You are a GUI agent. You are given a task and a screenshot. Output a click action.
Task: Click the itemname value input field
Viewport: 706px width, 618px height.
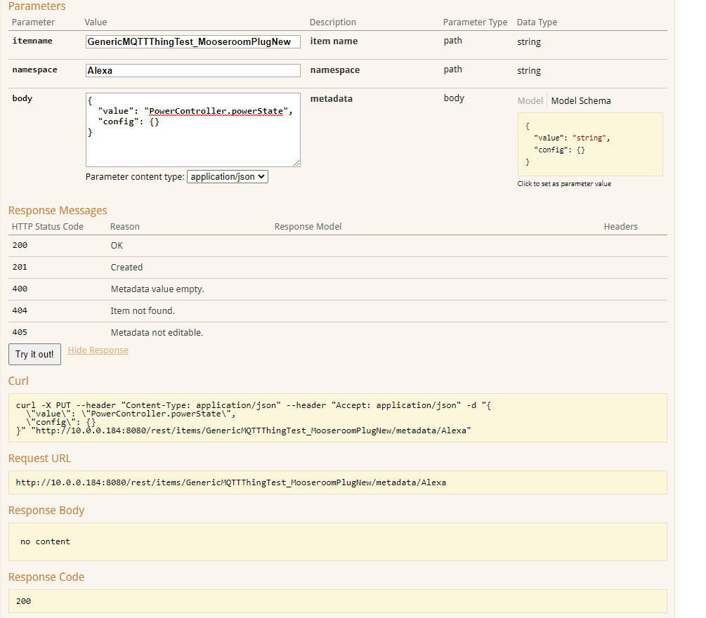coord(192,42)
